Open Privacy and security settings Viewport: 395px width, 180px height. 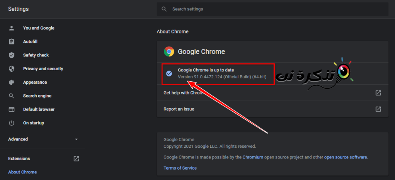(42, 69)
